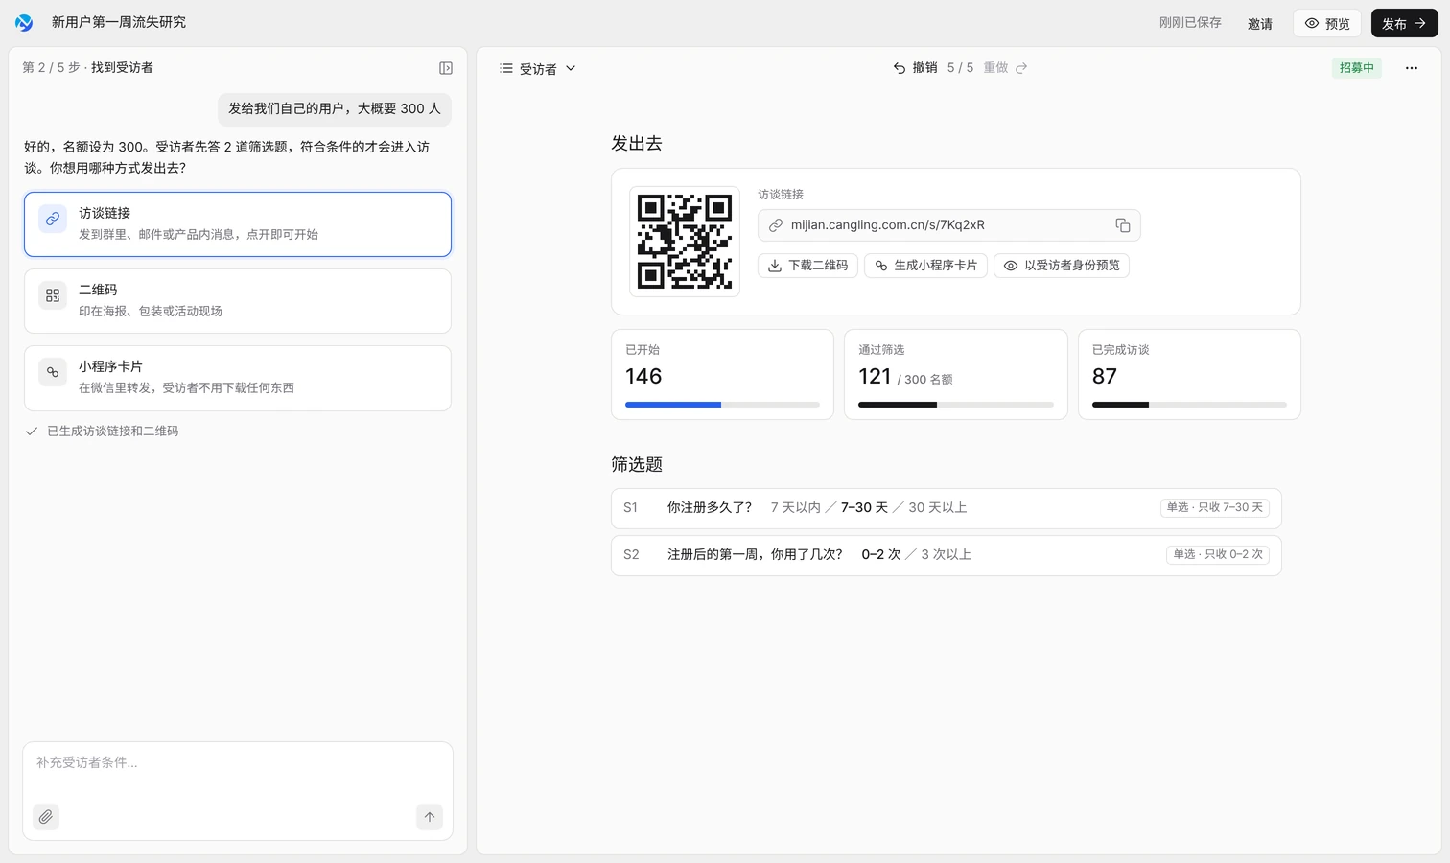Click the 刚刚已保存 save status

1190,23
